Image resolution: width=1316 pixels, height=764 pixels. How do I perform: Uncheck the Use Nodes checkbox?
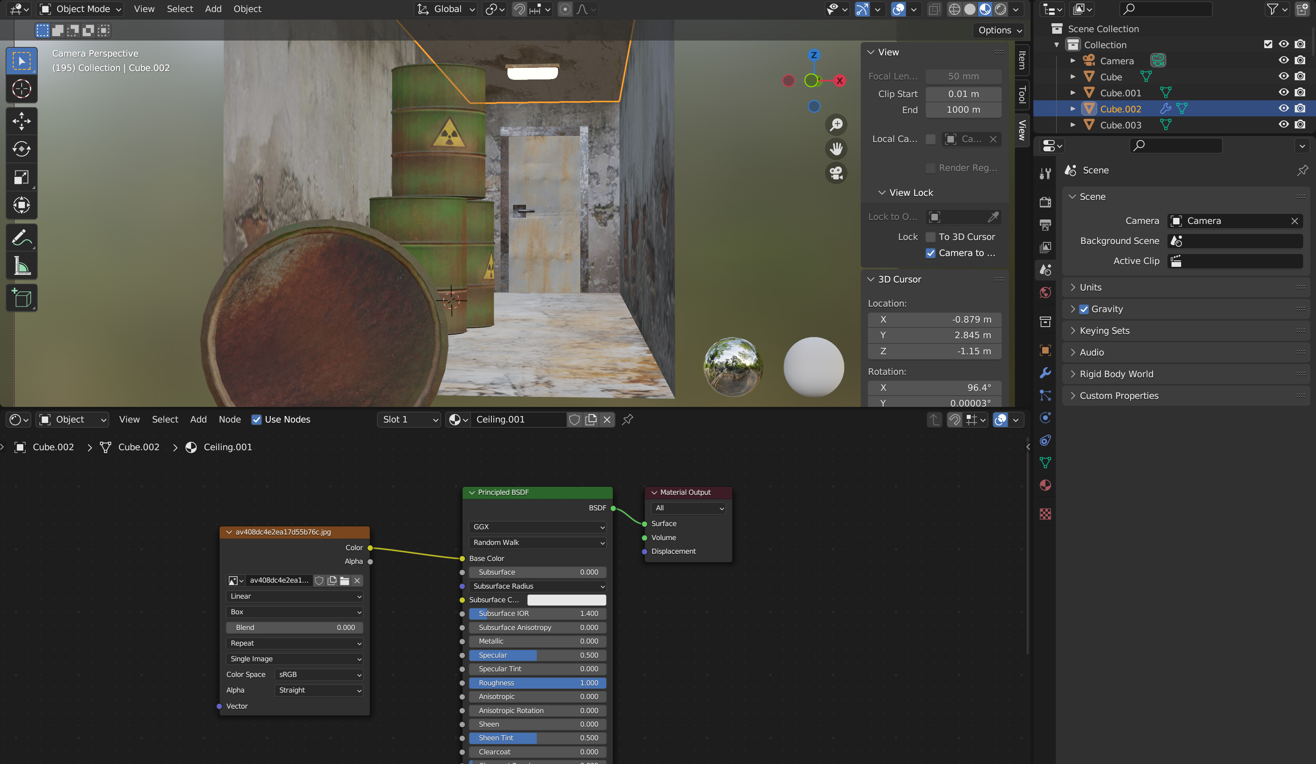tap(257, 420)
